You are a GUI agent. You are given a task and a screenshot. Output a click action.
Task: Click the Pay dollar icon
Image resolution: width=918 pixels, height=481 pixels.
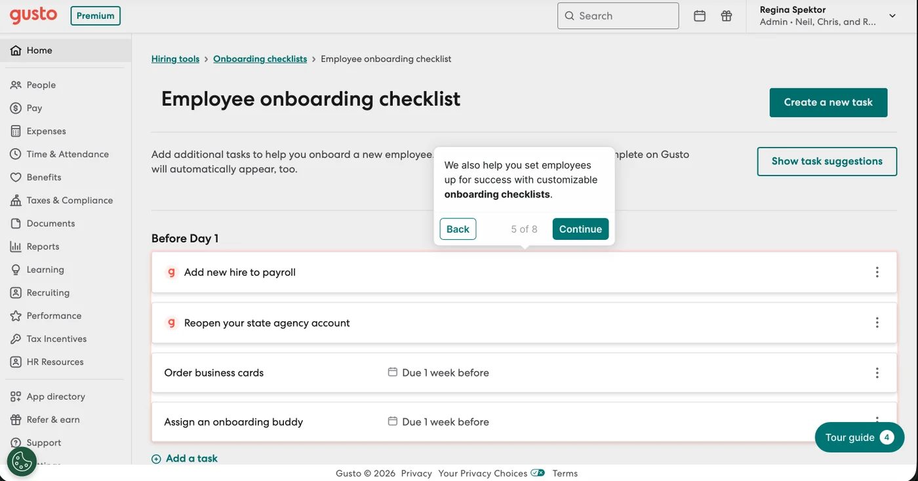point(16,108)
